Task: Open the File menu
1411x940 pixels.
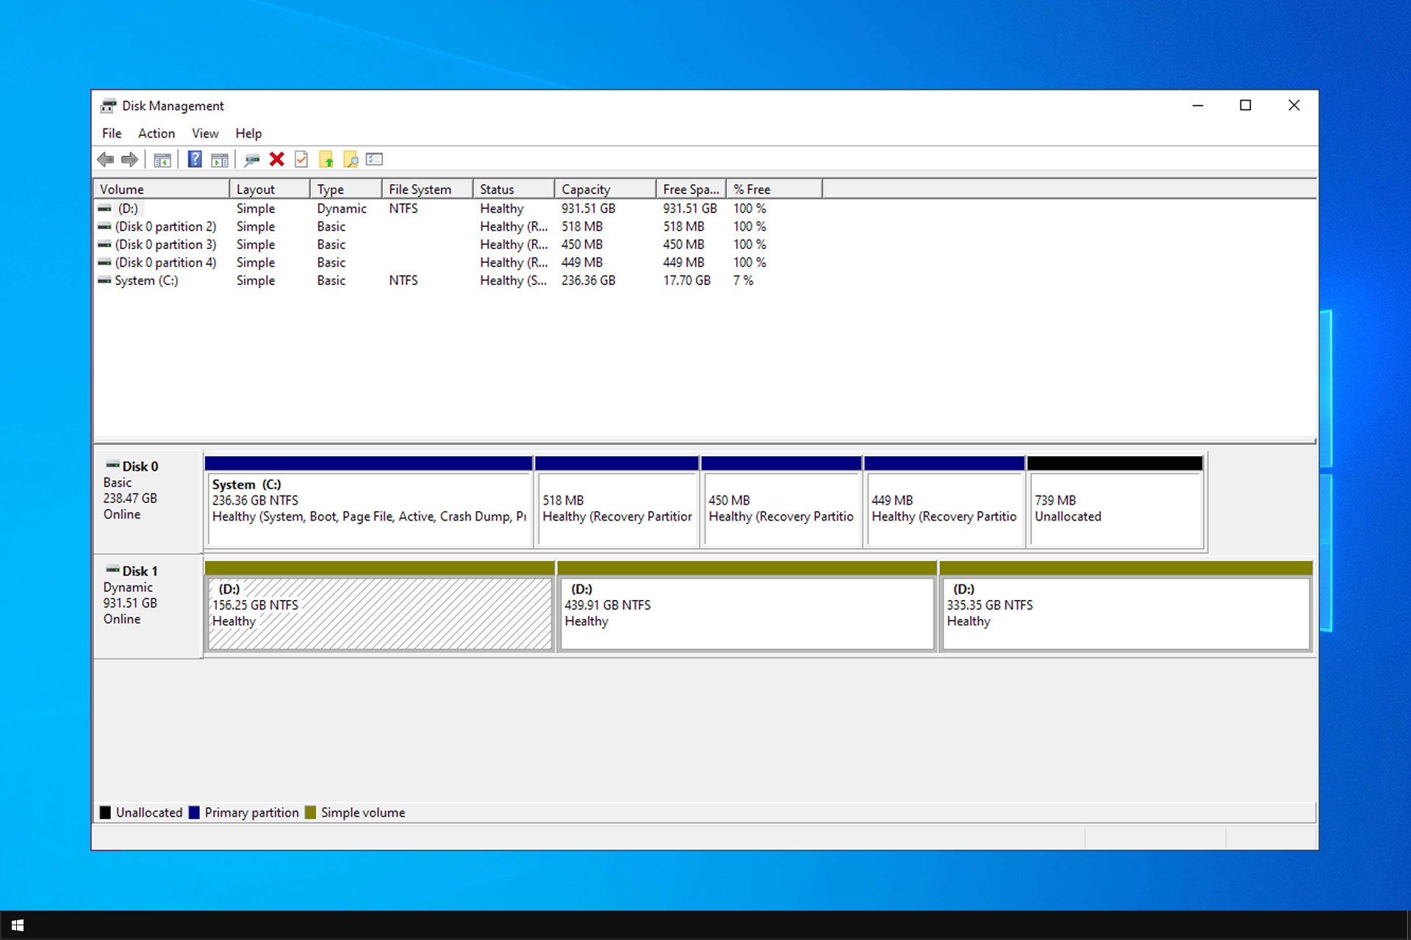Action: click(112, 134)
